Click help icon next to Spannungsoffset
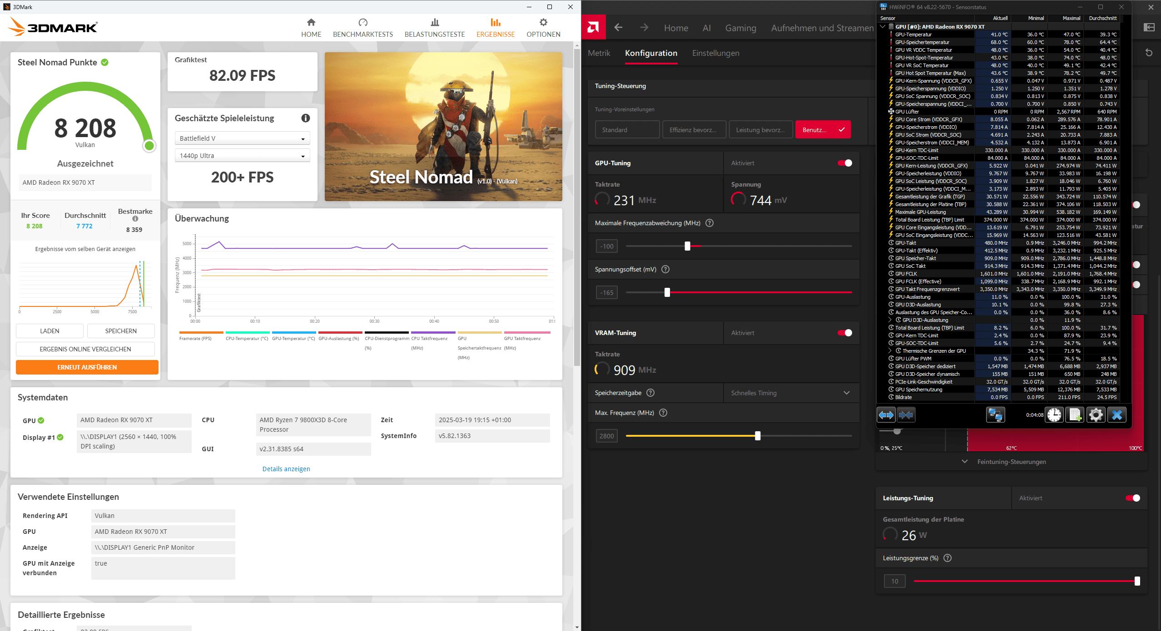Screen dimensions: 1161x631 pyautogui.click(x=665, y=269)
